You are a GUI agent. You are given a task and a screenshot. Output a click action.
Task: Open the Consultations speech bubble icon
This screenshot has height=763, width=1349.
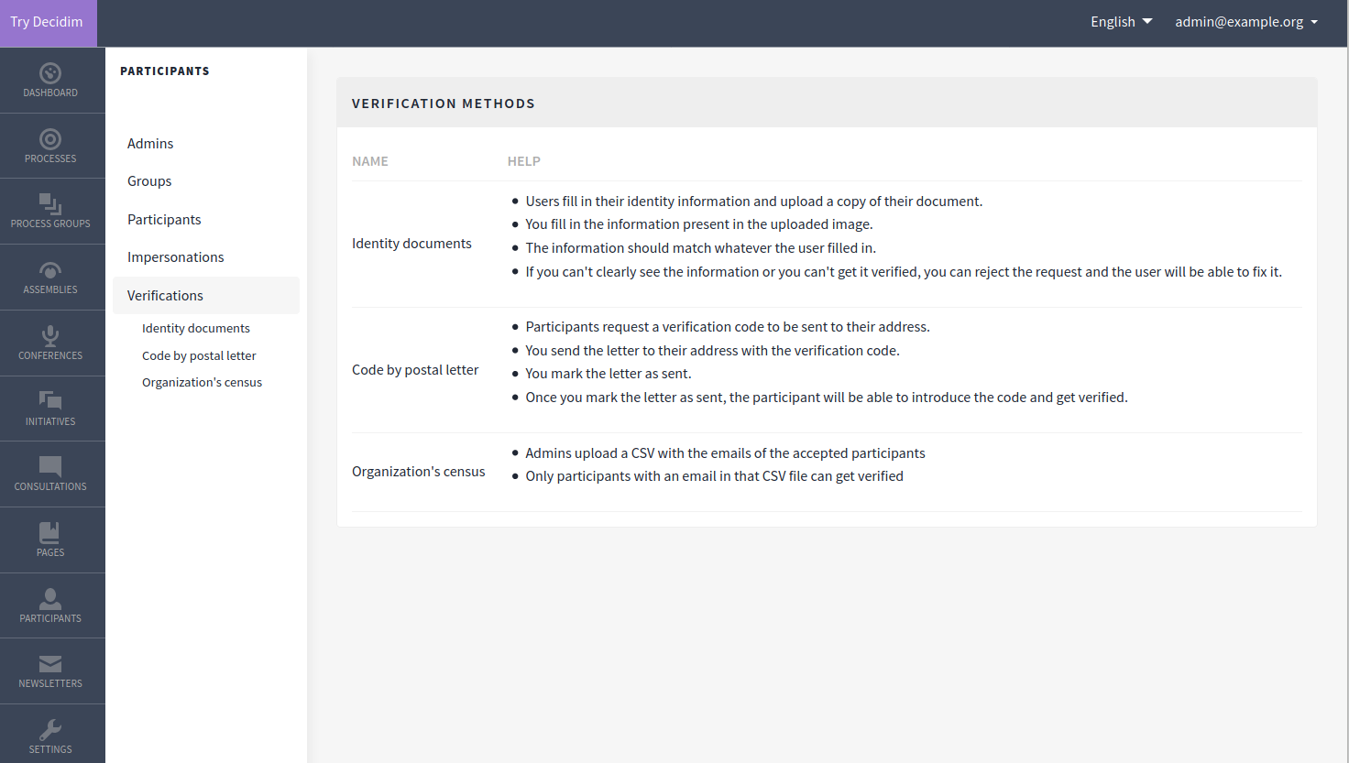click(50, 467)
